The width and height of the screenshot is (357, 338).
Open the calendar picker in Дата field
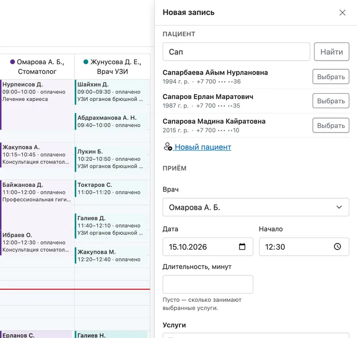tap(242, 247)
